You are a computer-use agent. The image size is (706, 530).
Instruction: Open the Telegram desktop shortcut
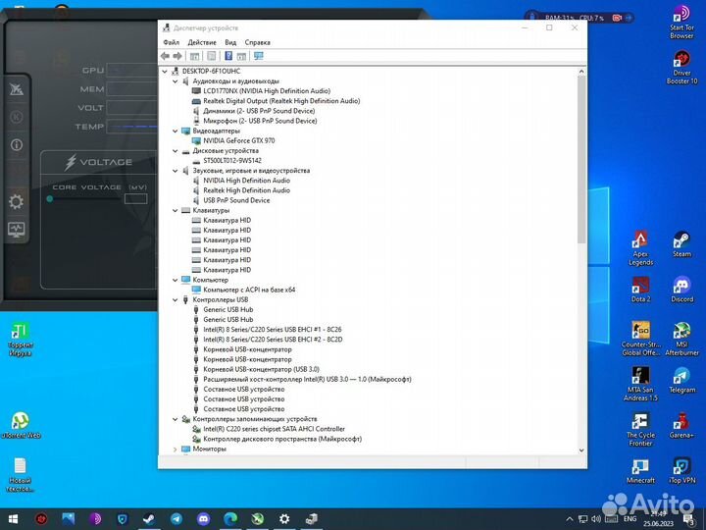(681, 380)
